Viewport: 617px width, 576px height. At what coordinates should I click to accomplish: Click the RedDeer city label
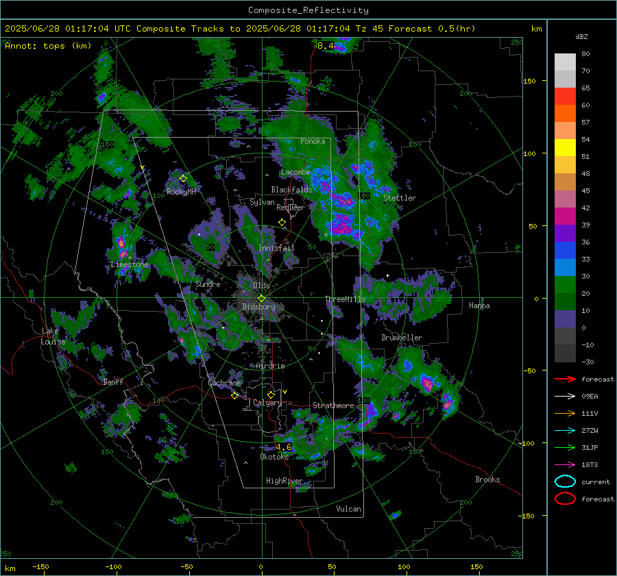point(291,208)
